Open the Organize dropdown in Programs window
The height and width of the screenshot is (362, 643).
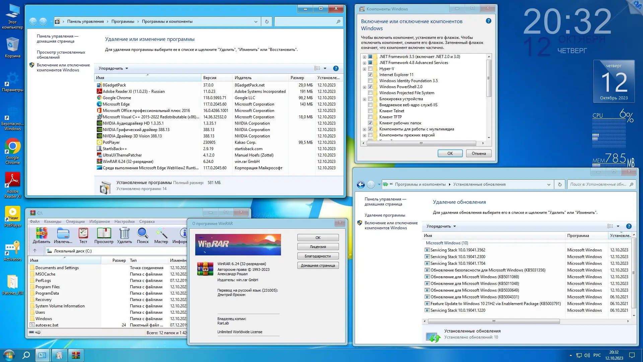(x=113, y=68)
